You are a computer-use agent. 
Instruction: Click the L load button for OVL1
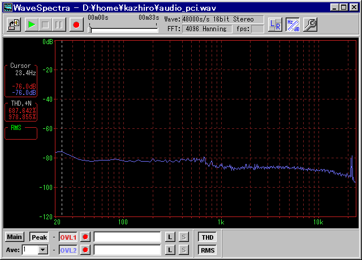(170, 237)
